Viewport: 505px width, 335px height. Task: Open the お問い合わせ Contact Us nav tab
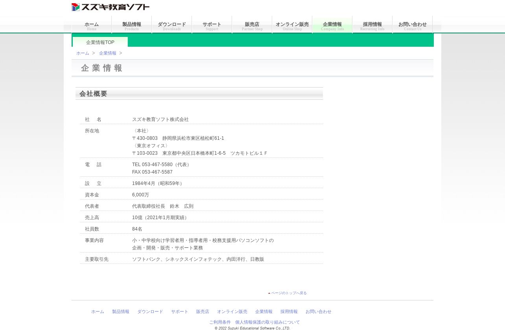[413, 25]
